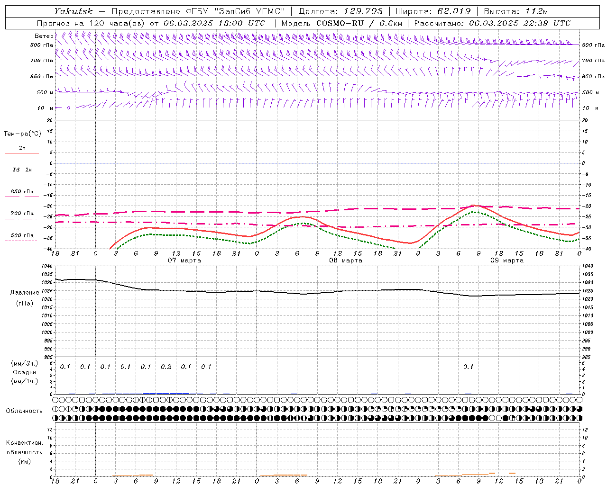607x485 pixels.
Task: Click the 0.2 precipitation value
Action: pos(166,367)
